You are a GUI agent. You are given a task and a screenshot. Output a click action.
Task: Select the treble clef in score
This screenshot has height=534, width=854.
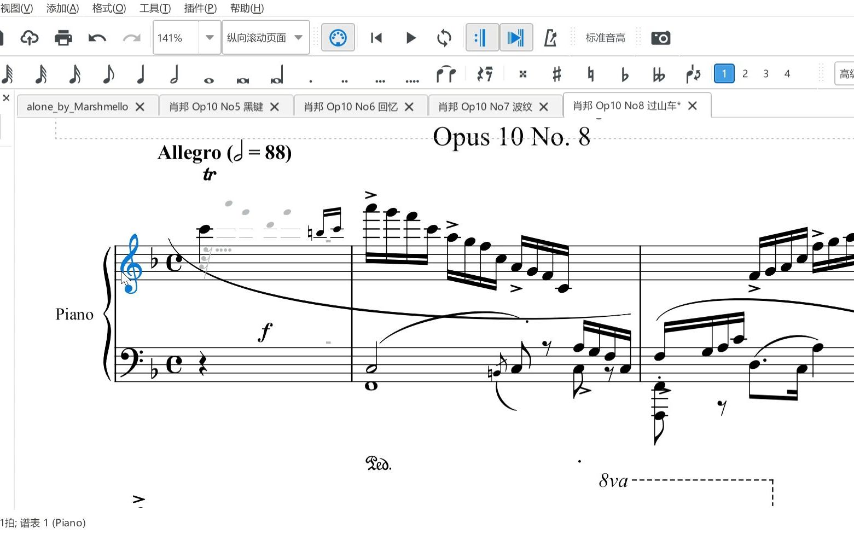click(x=131, y=264)
